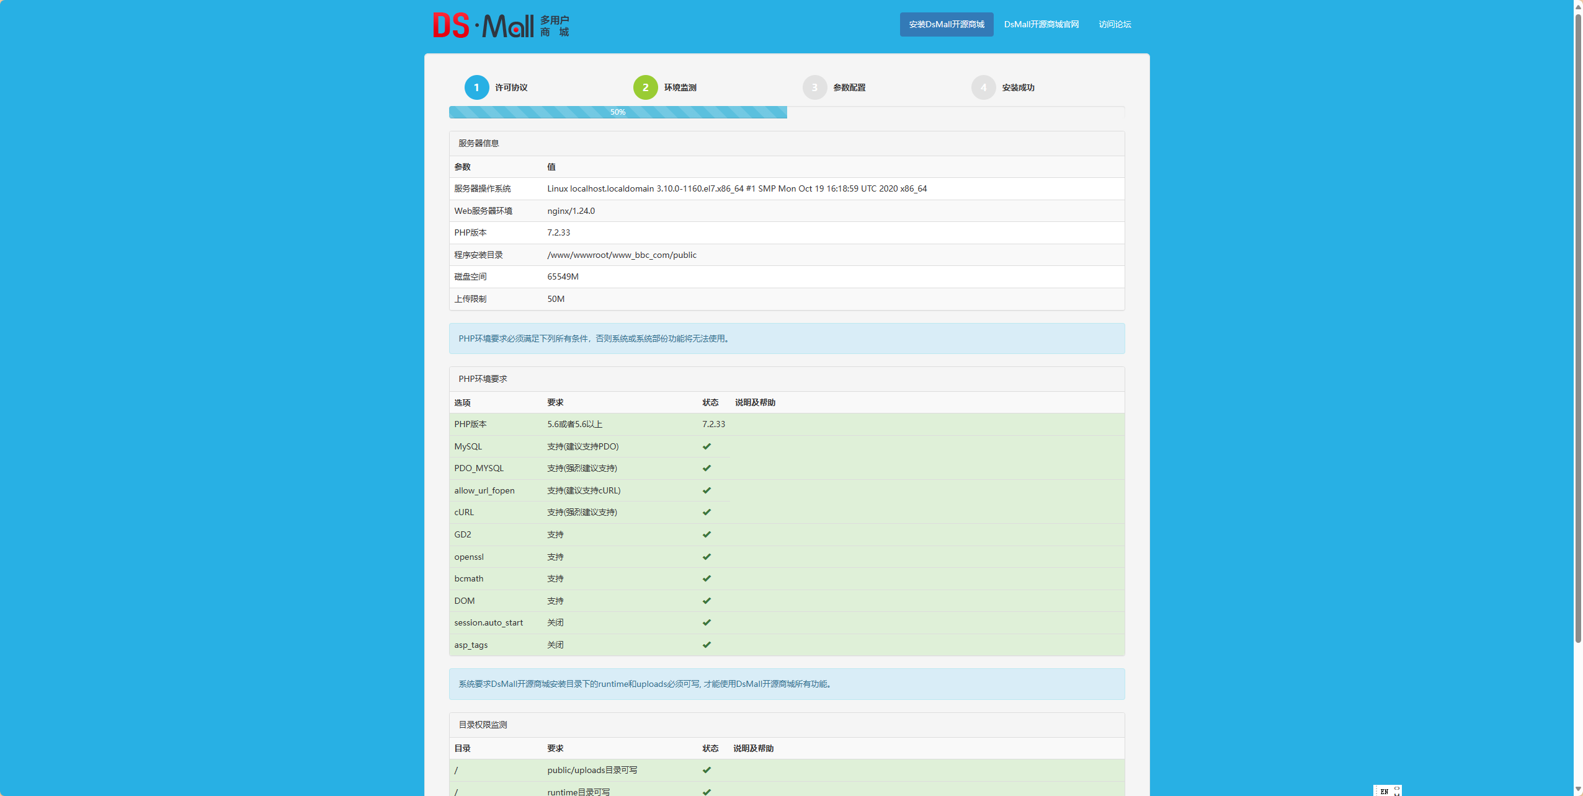Click step 3 circle for 参数配置

814,87
